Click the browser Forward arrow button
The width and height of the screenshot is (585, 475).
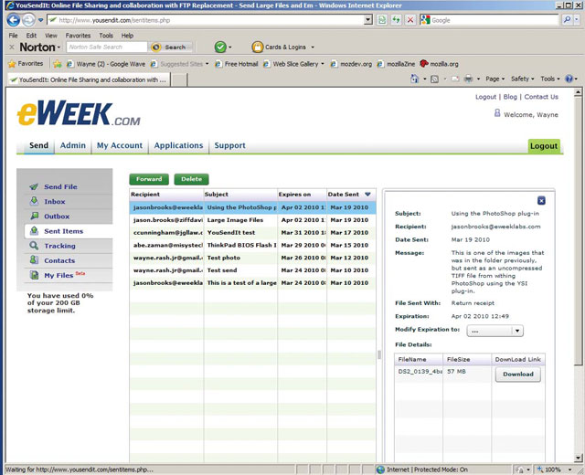point(28,20)
